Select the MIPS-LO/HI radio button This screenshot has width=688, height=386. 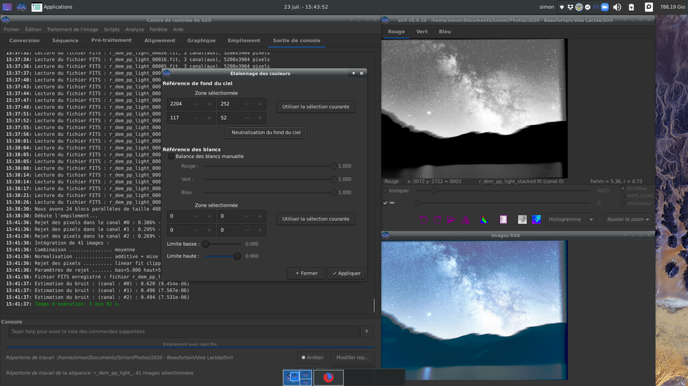(623, 196)
